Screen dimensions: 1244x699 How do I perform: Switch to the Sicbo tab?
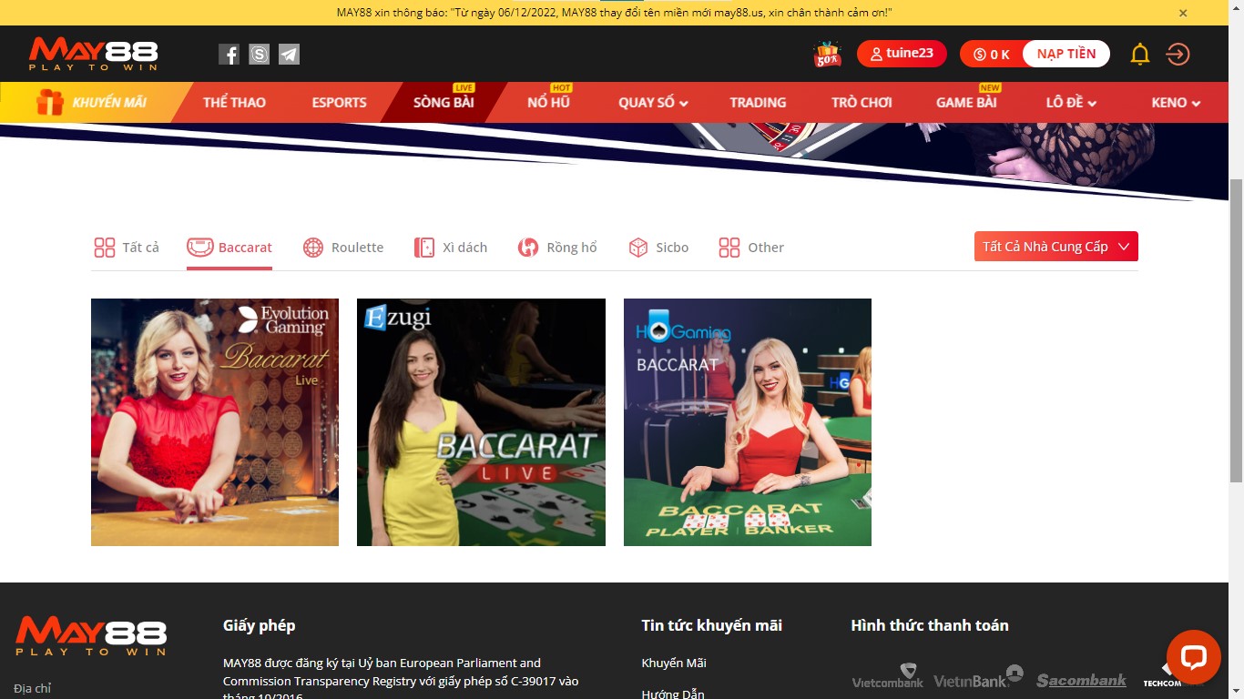[x=658, y=248]
